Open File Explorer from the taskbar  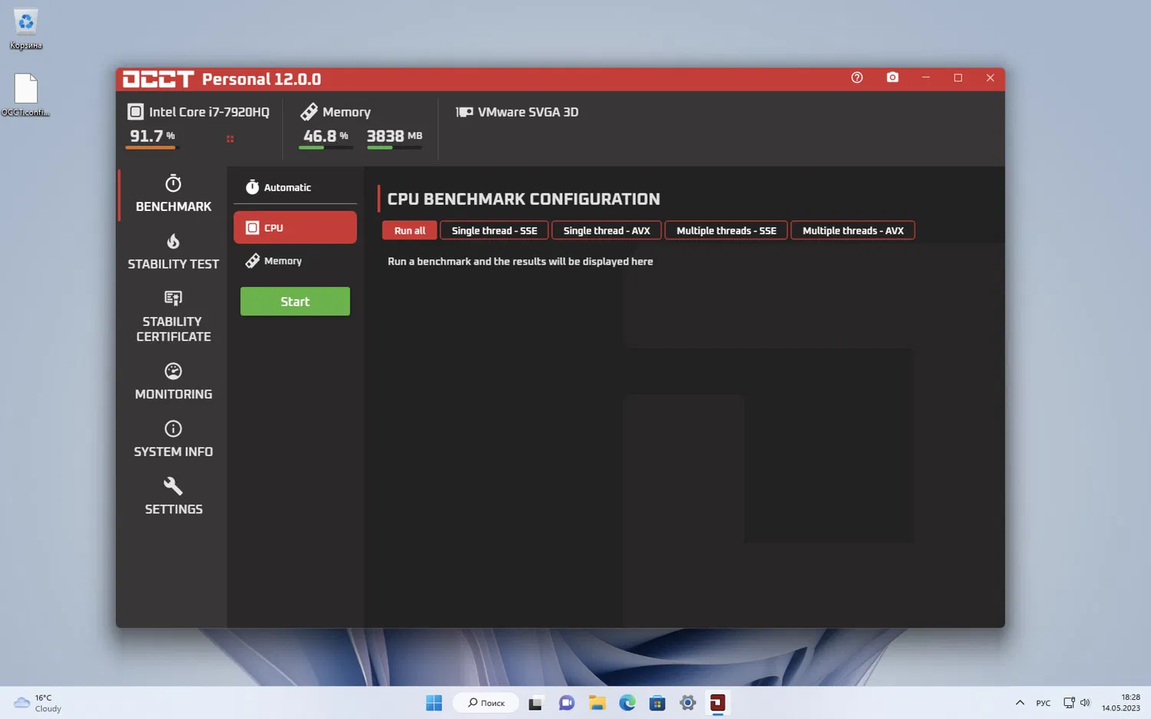(597, 703)
